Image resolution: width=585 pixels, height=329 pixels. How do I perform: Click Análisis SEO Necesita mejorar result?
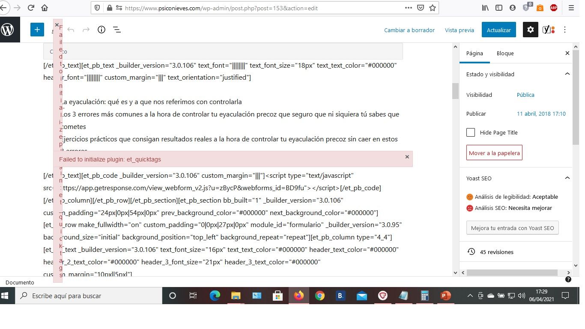(509, 208)
